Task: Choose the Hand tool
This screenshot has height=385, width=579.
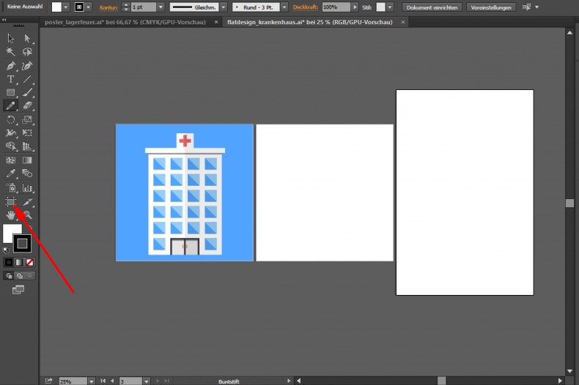Action: [11, 215]
